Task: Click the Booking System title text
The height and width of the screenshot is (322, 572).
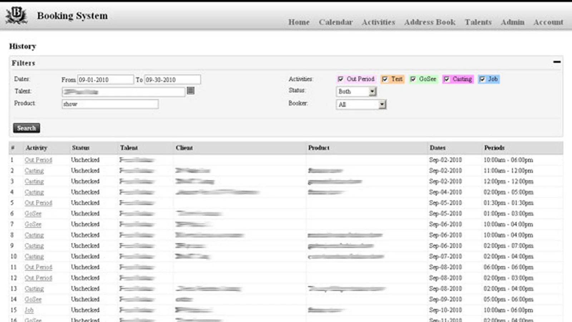Action: tap(72, 16)
